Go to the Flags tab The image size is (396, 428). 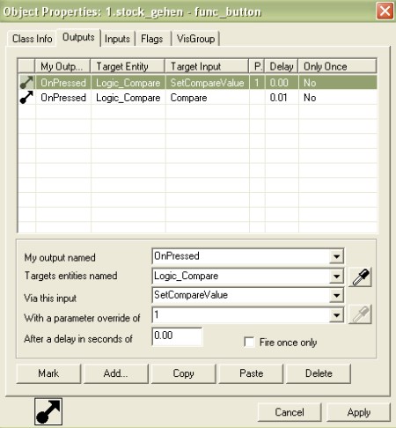(152, 39)
